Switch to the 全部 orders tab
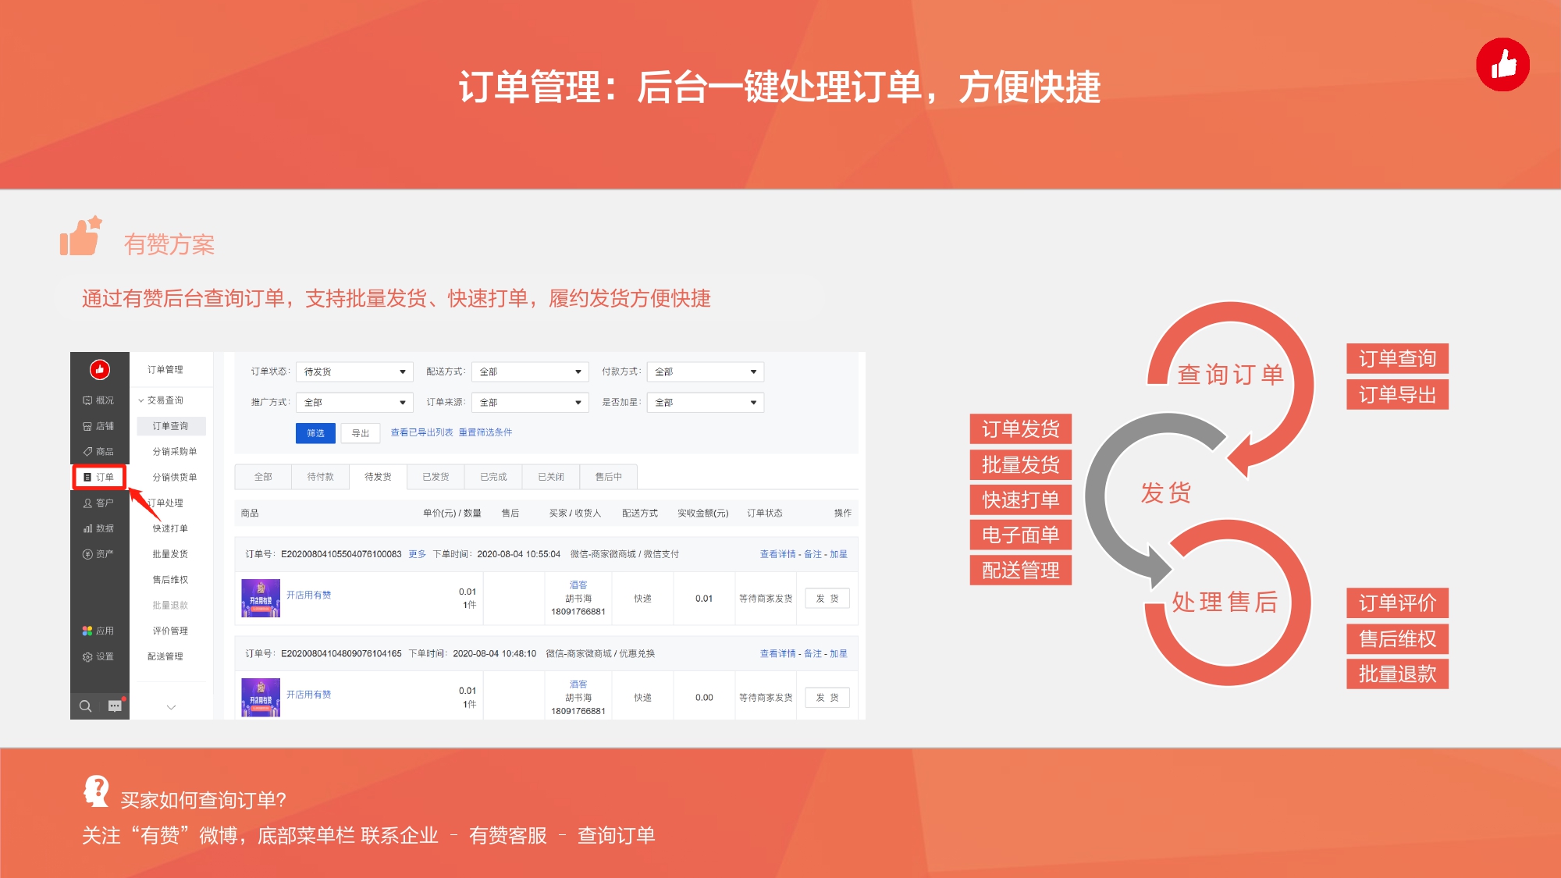Viewport: 1561px width, 878px height. 263,477
